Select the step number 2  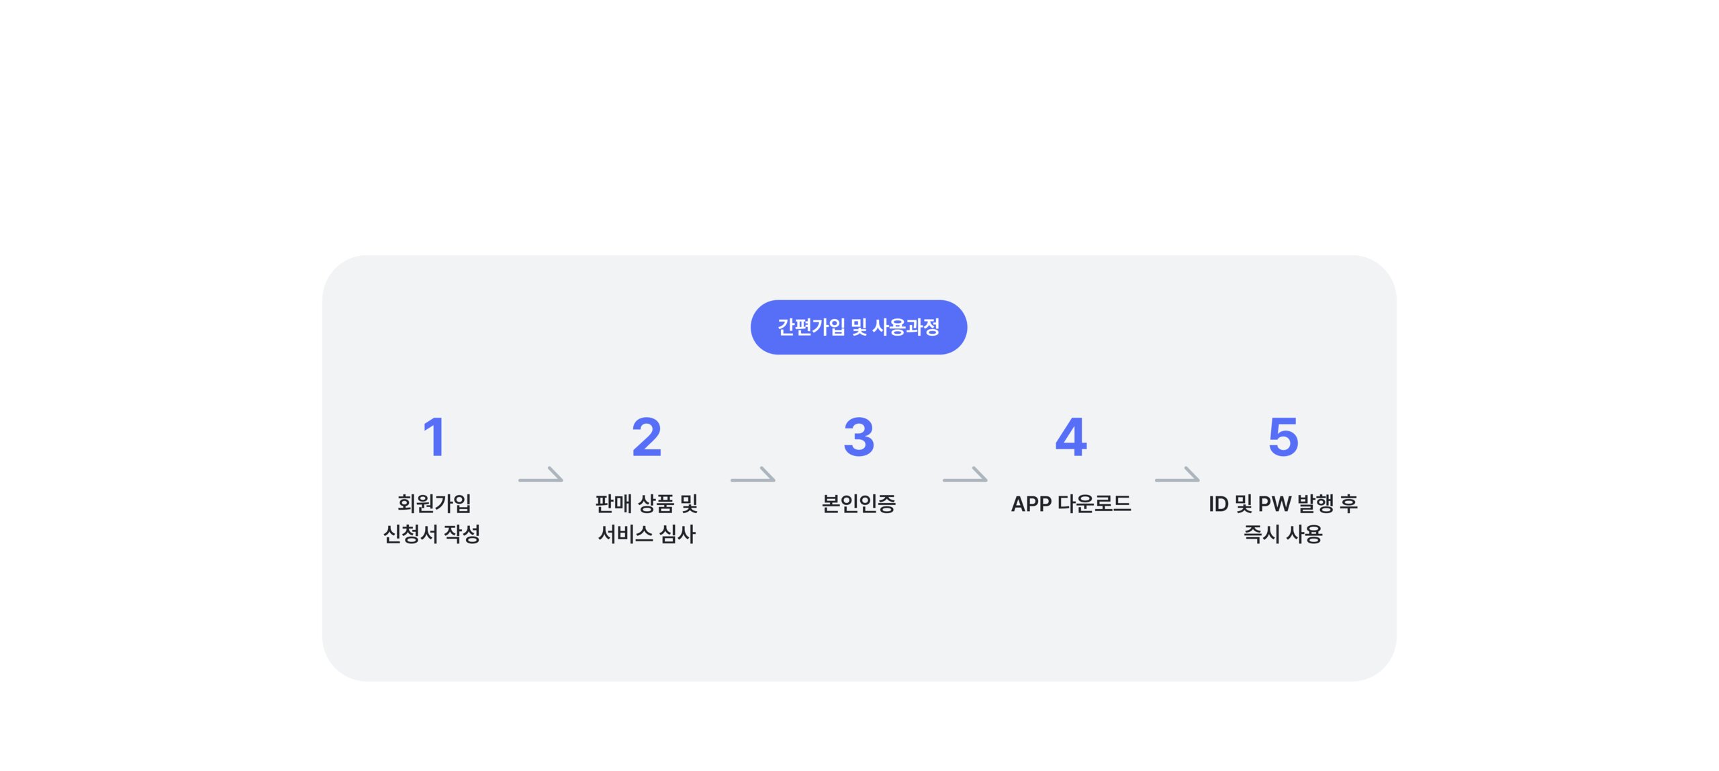point(647,437)
